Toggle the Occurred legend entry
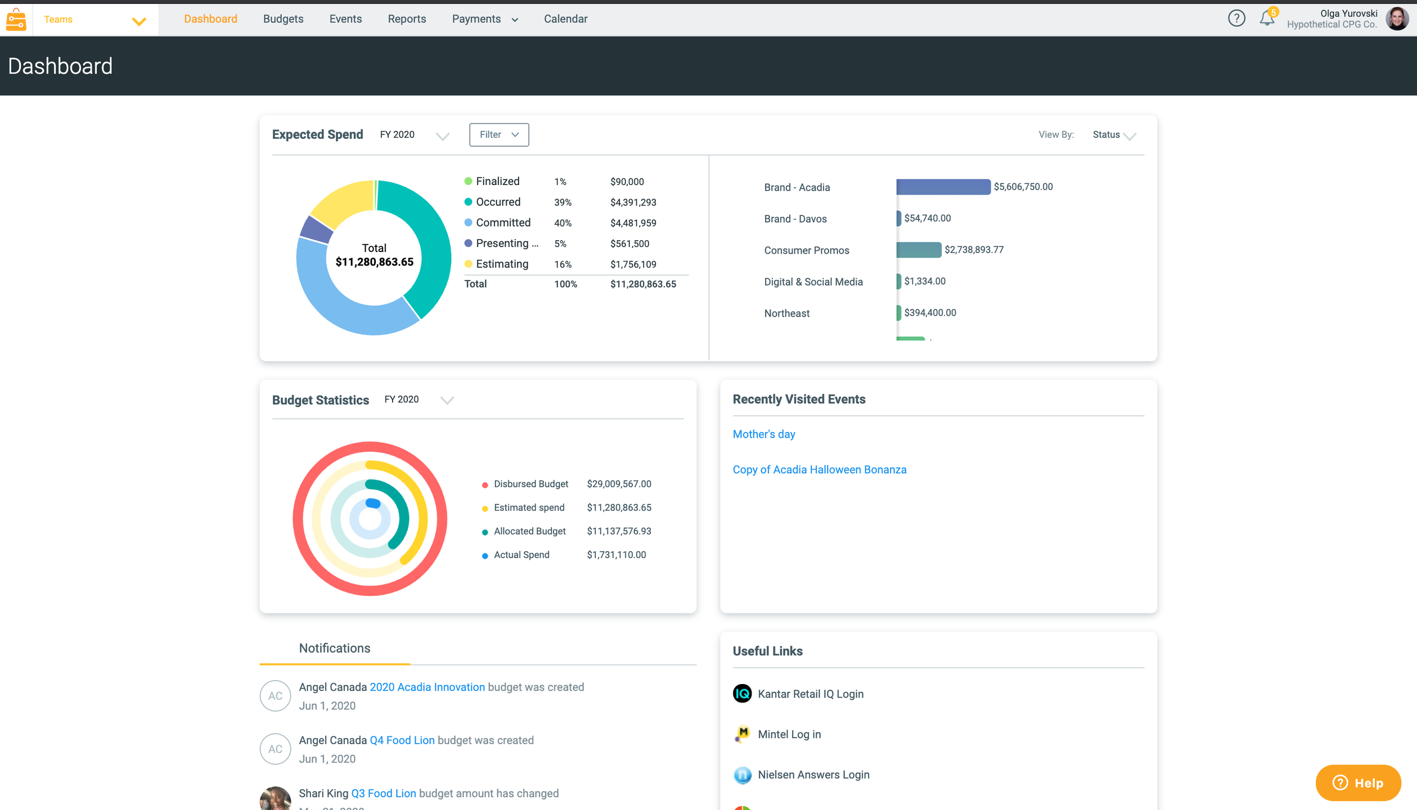Viewport: 1417px width, 810px height. 497,202
